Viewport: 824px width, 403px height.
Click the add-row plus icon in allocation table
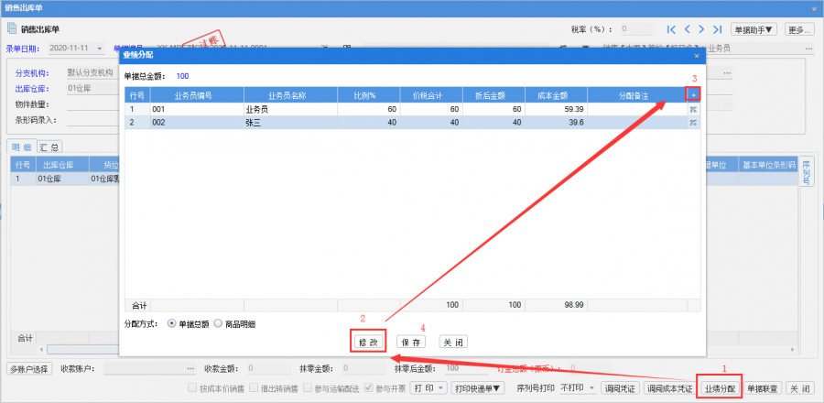pyautogui.click(x=694, y=94)
